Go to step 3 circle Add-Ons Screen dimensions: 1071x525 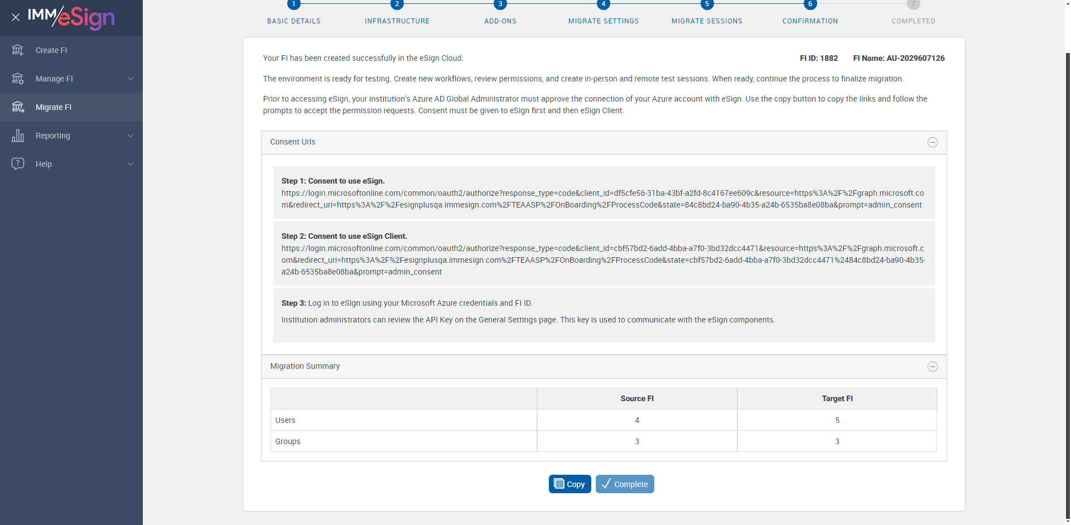[500, 4]
